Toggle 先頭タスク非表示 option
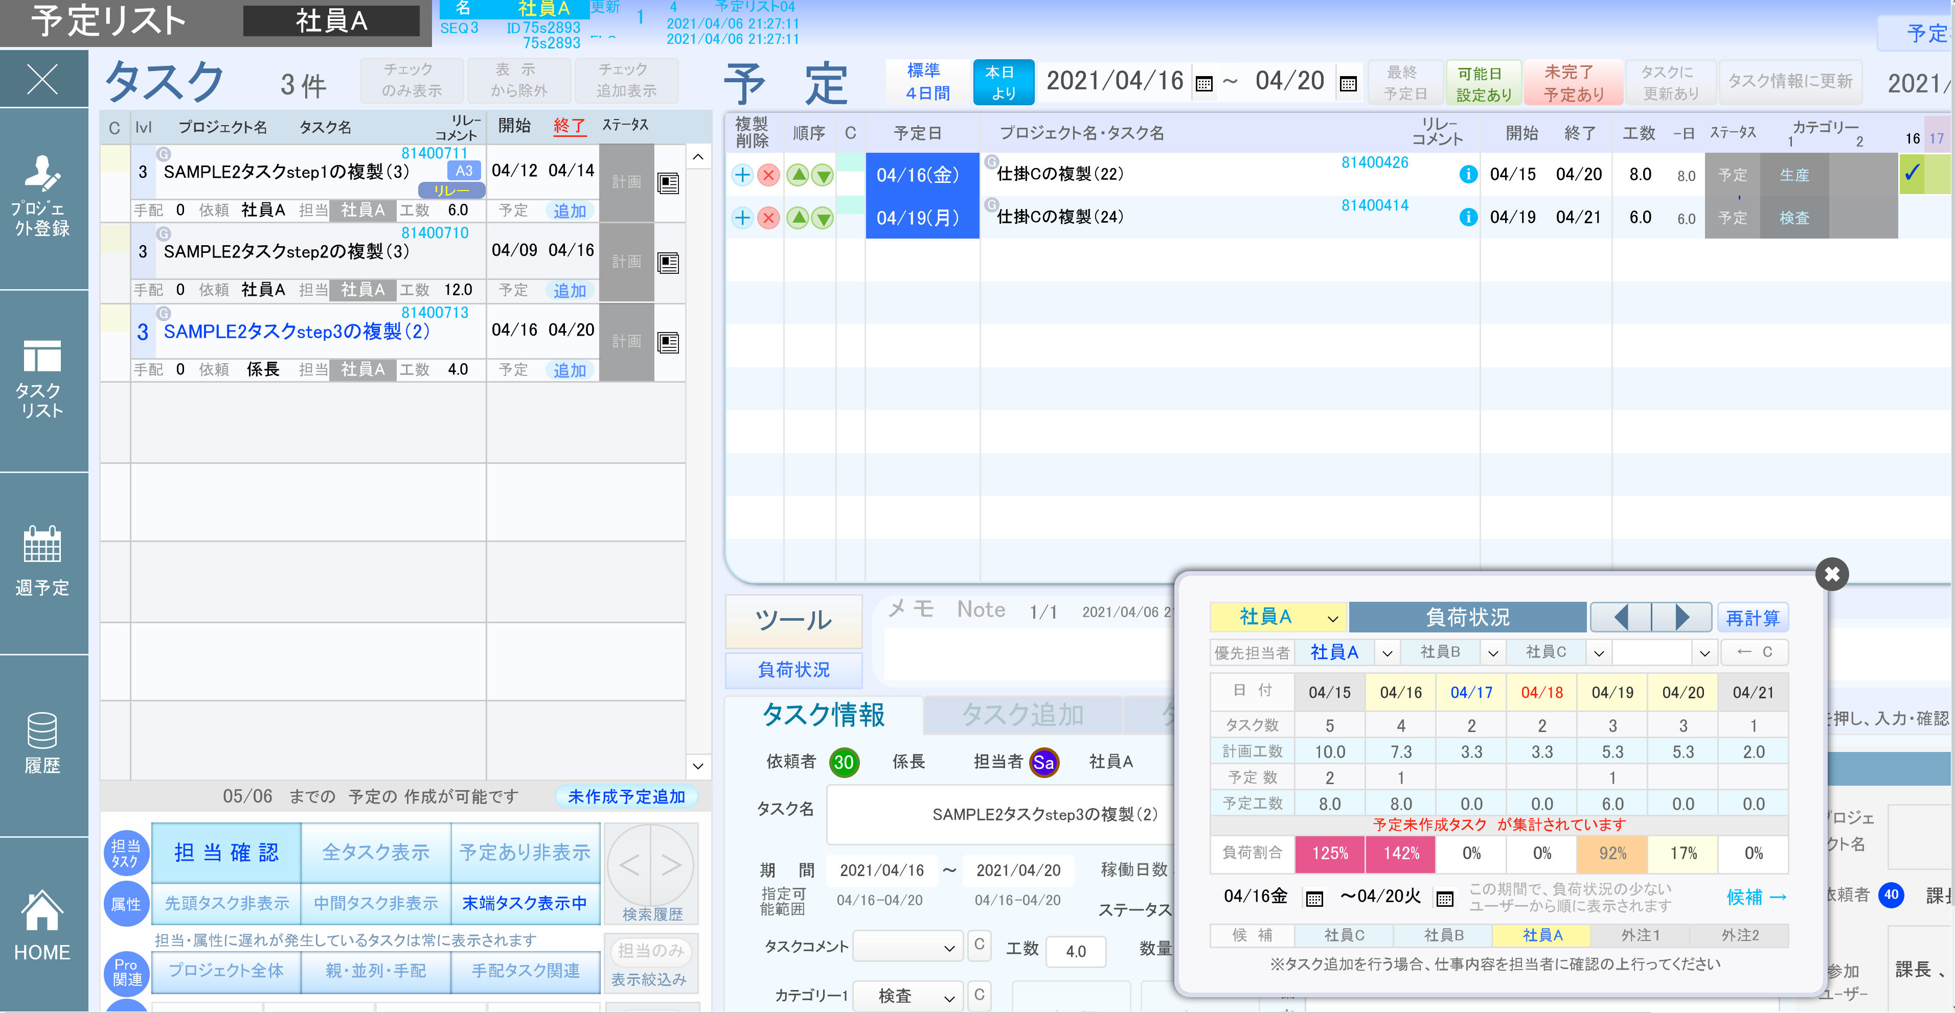The width and height of the screenshot is (1955, 1013). (227, 903)
